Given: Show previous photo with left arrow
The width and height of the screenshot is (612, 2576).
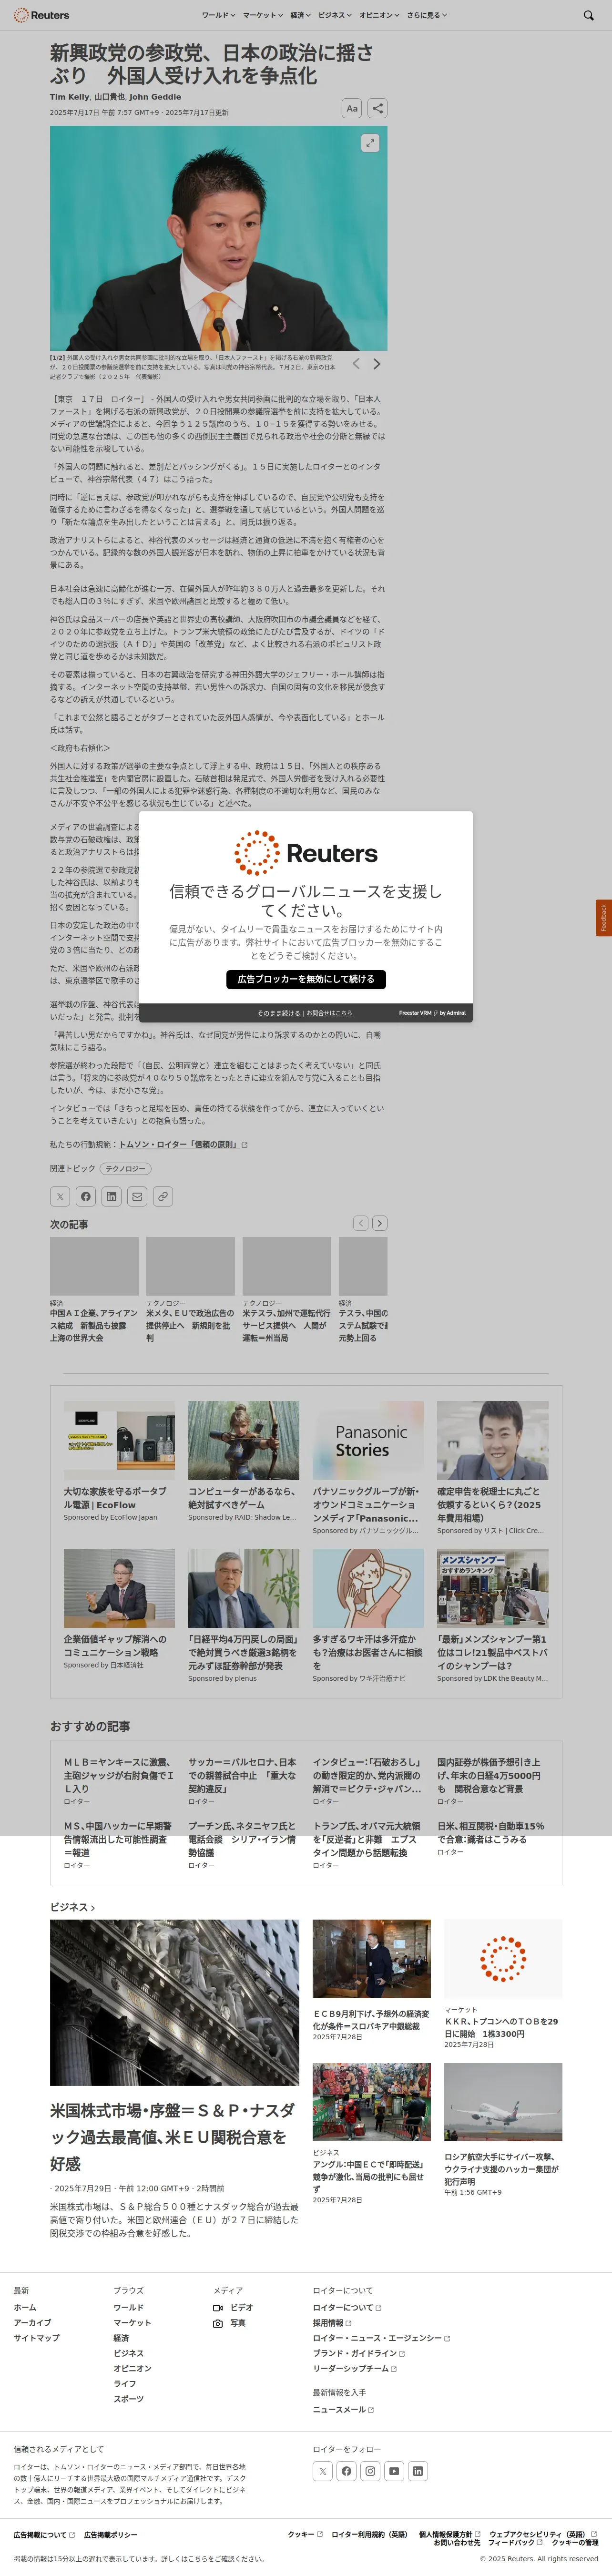Looking at the screenshot, I should click(x=356, y=364).
